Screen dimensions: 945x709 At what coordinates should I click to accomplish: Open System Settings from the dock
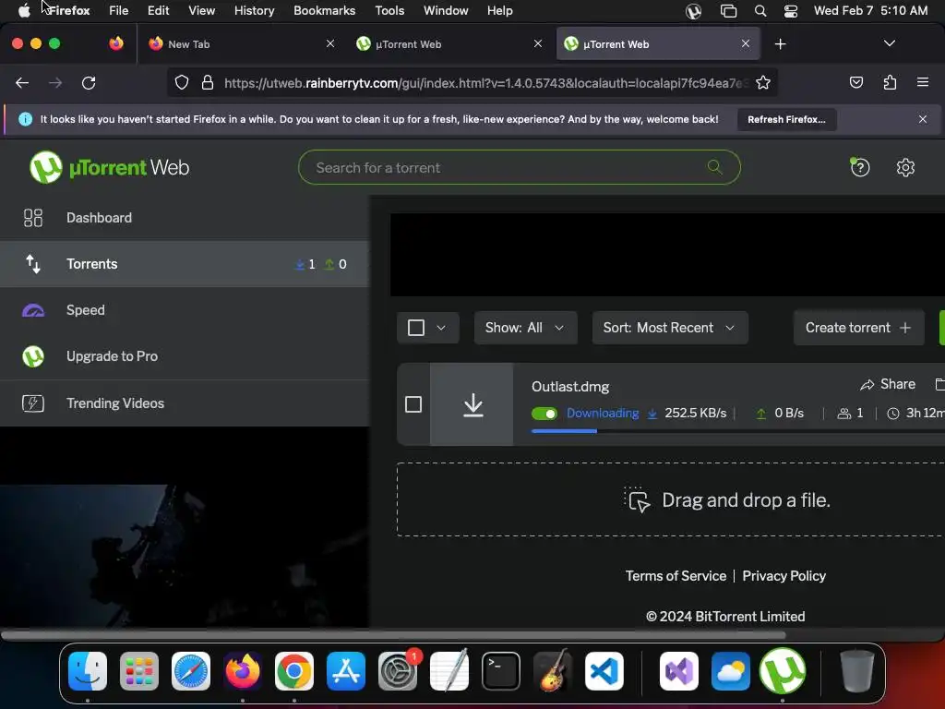pyautogui.click(x=398, y=671)
